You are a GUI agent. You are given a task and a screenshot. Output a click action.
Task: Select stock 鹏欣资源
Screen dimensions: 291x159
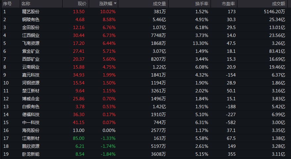31,146
